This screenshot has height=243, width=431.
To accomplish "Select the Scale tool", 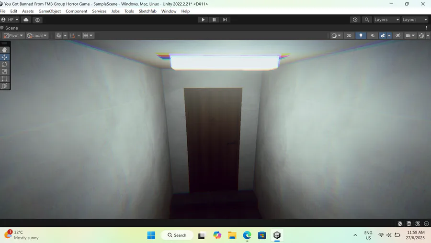I will pos(4,72).
